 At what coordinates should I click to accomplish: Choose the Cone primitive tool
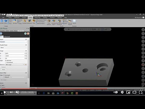tap(10, 22)
